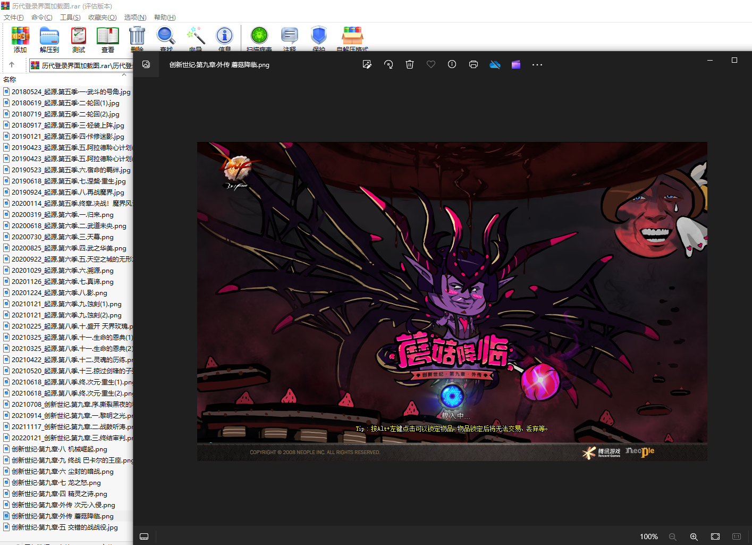Select 创新世纪·第九章·六 尘封的暗战.png
The width and height of the screenshot is (752, 545).
tap(58, 472)
